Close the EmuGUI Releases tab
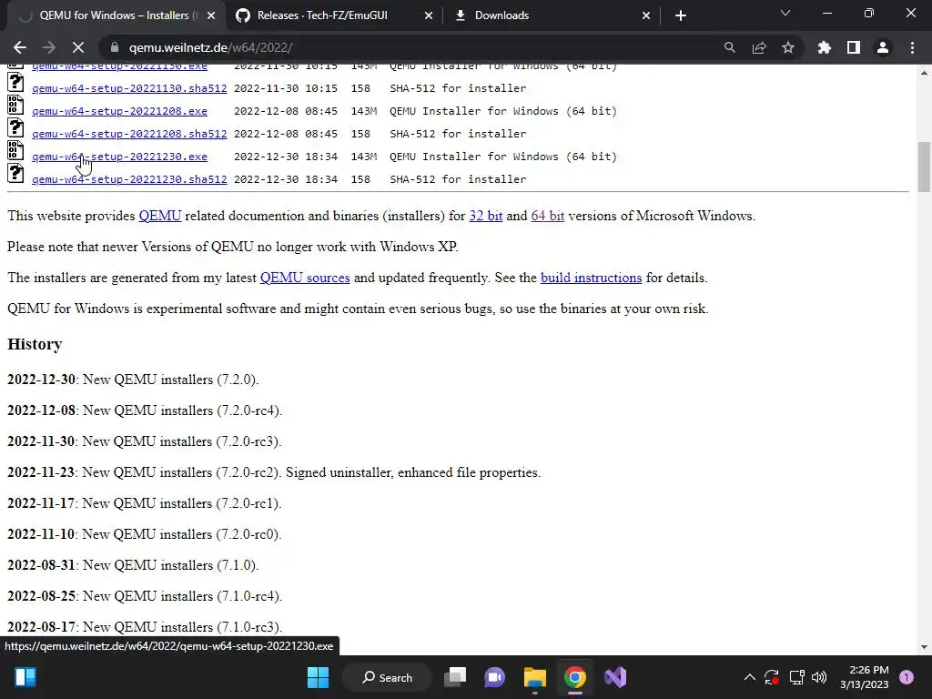Image resolution: width=932 pixels, height=699 pixels. [x=429, y=15]
